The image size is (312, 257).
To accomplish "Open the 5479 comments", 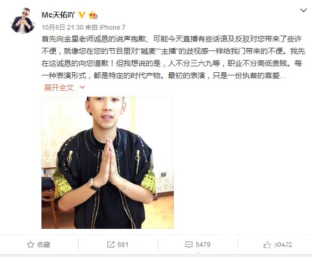I will coord(203,244).
